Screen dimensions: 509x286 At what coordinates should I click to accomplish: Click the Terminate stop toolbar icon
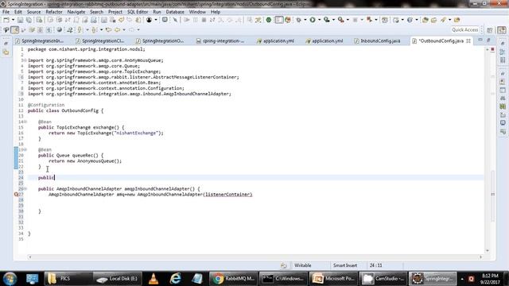point(204,20)
